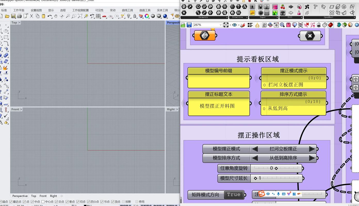Image resolution: width=359 pixels, height=206 pixels.
Task: Advance 模型摆正模式 with its right arrow
Action: pos(312,149)
